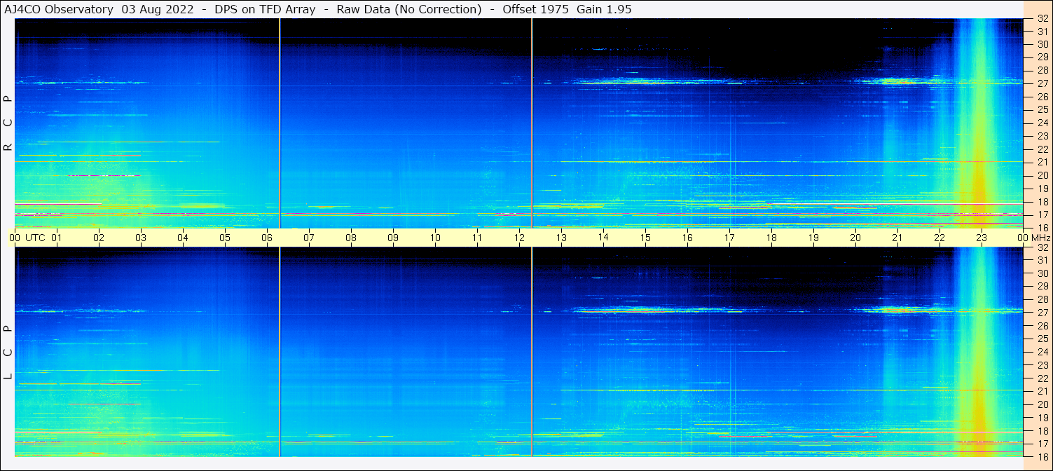
Task: Click the "12" hour tick label
Action: tap(519, 238)
